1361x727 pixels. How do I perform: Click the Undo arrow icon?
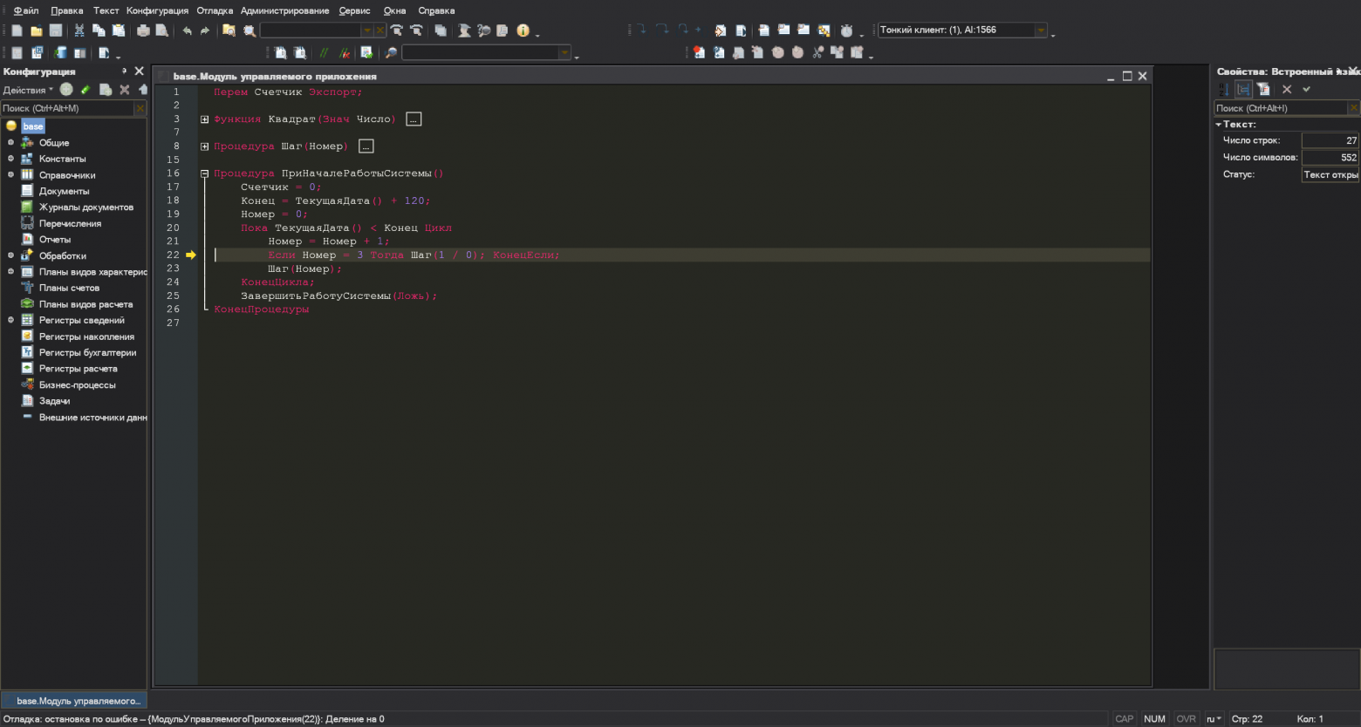pyautogui.click(x=187, y=31)
